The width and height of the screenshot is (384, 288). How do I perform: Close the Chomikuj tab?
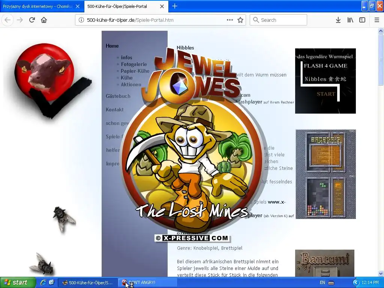coord(78,6)
